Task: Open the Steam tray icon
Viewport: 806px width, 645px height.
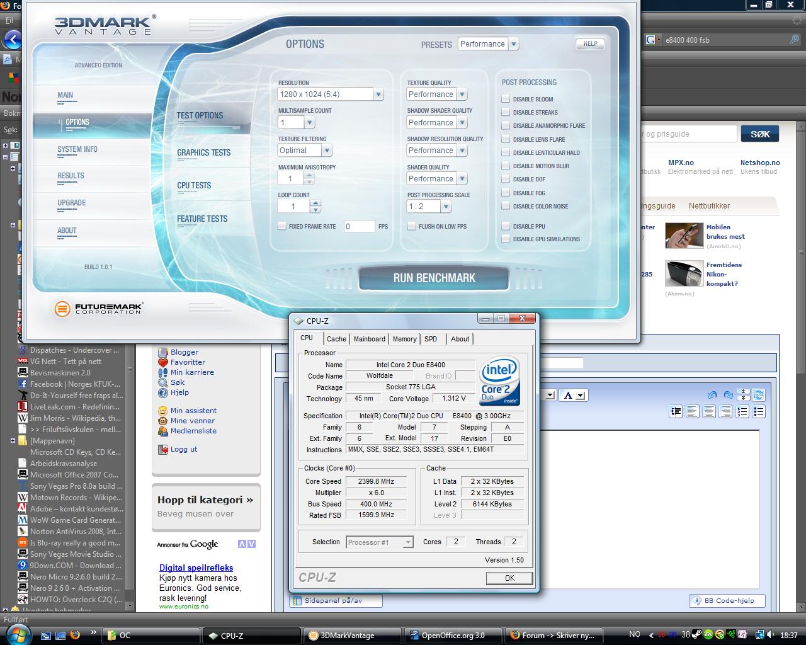Action: (x=697, y=635)
